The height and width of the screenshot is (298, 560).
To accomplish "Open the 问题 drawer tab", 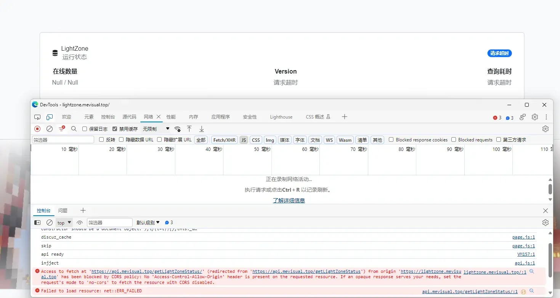I will 63,211.
